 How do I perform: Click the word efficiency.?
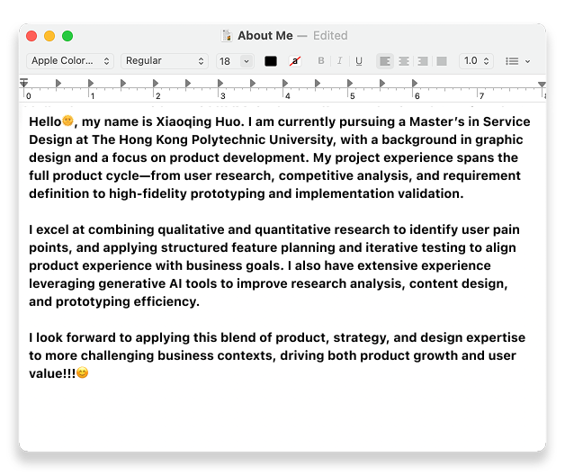click(x=166, y=301)
